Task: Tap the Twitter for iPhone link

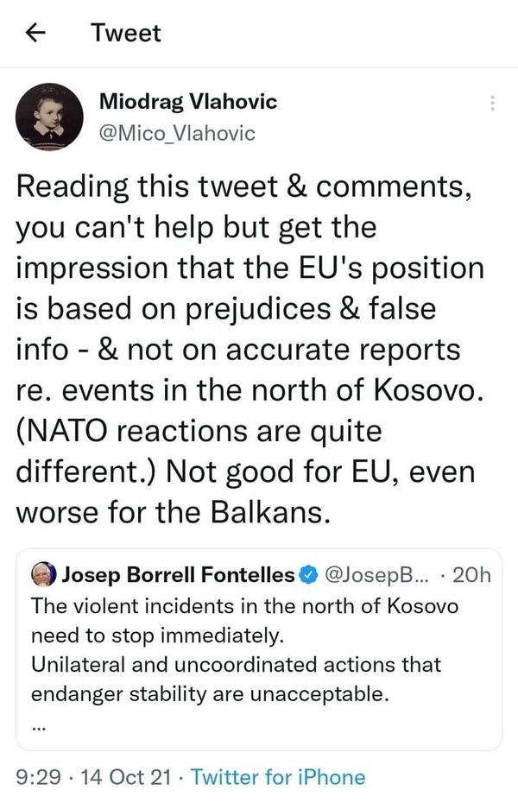Action: (x=279, y=777)
